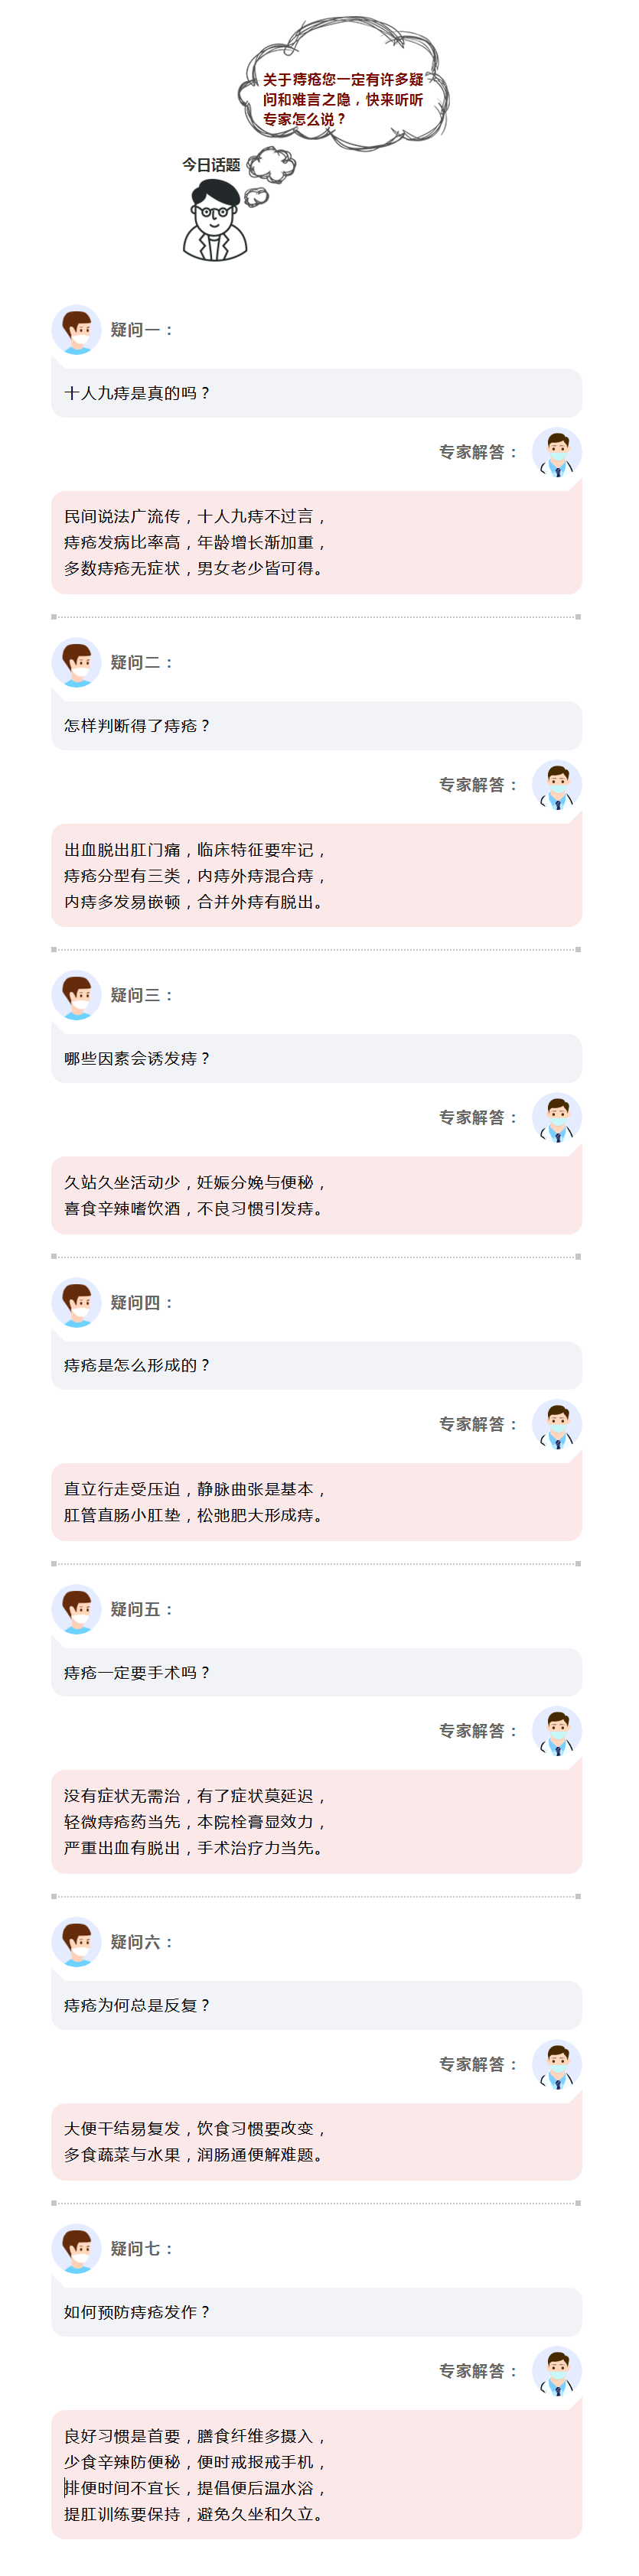Click the questioner avatar beside 疑问二

click(x=76, y=662)
